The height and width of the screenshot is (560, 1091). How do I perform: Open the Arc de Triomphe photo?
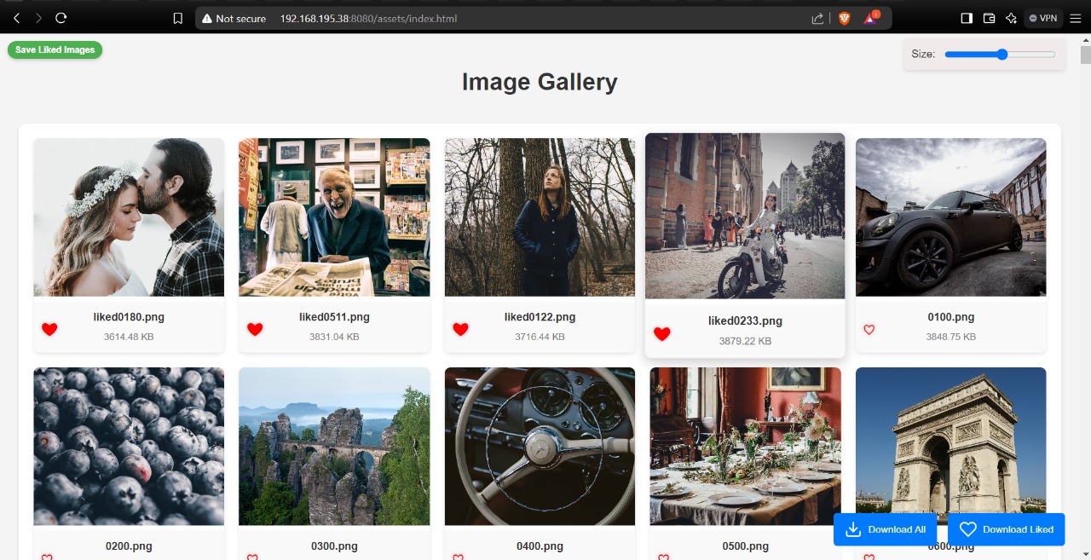pos(950,446)
